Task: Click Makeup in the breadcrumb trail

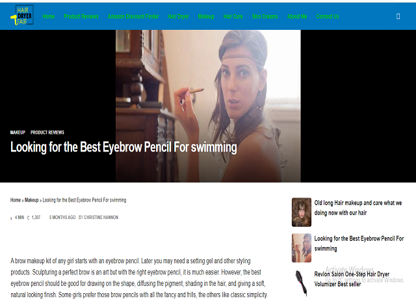Action: tap(32, 200)
